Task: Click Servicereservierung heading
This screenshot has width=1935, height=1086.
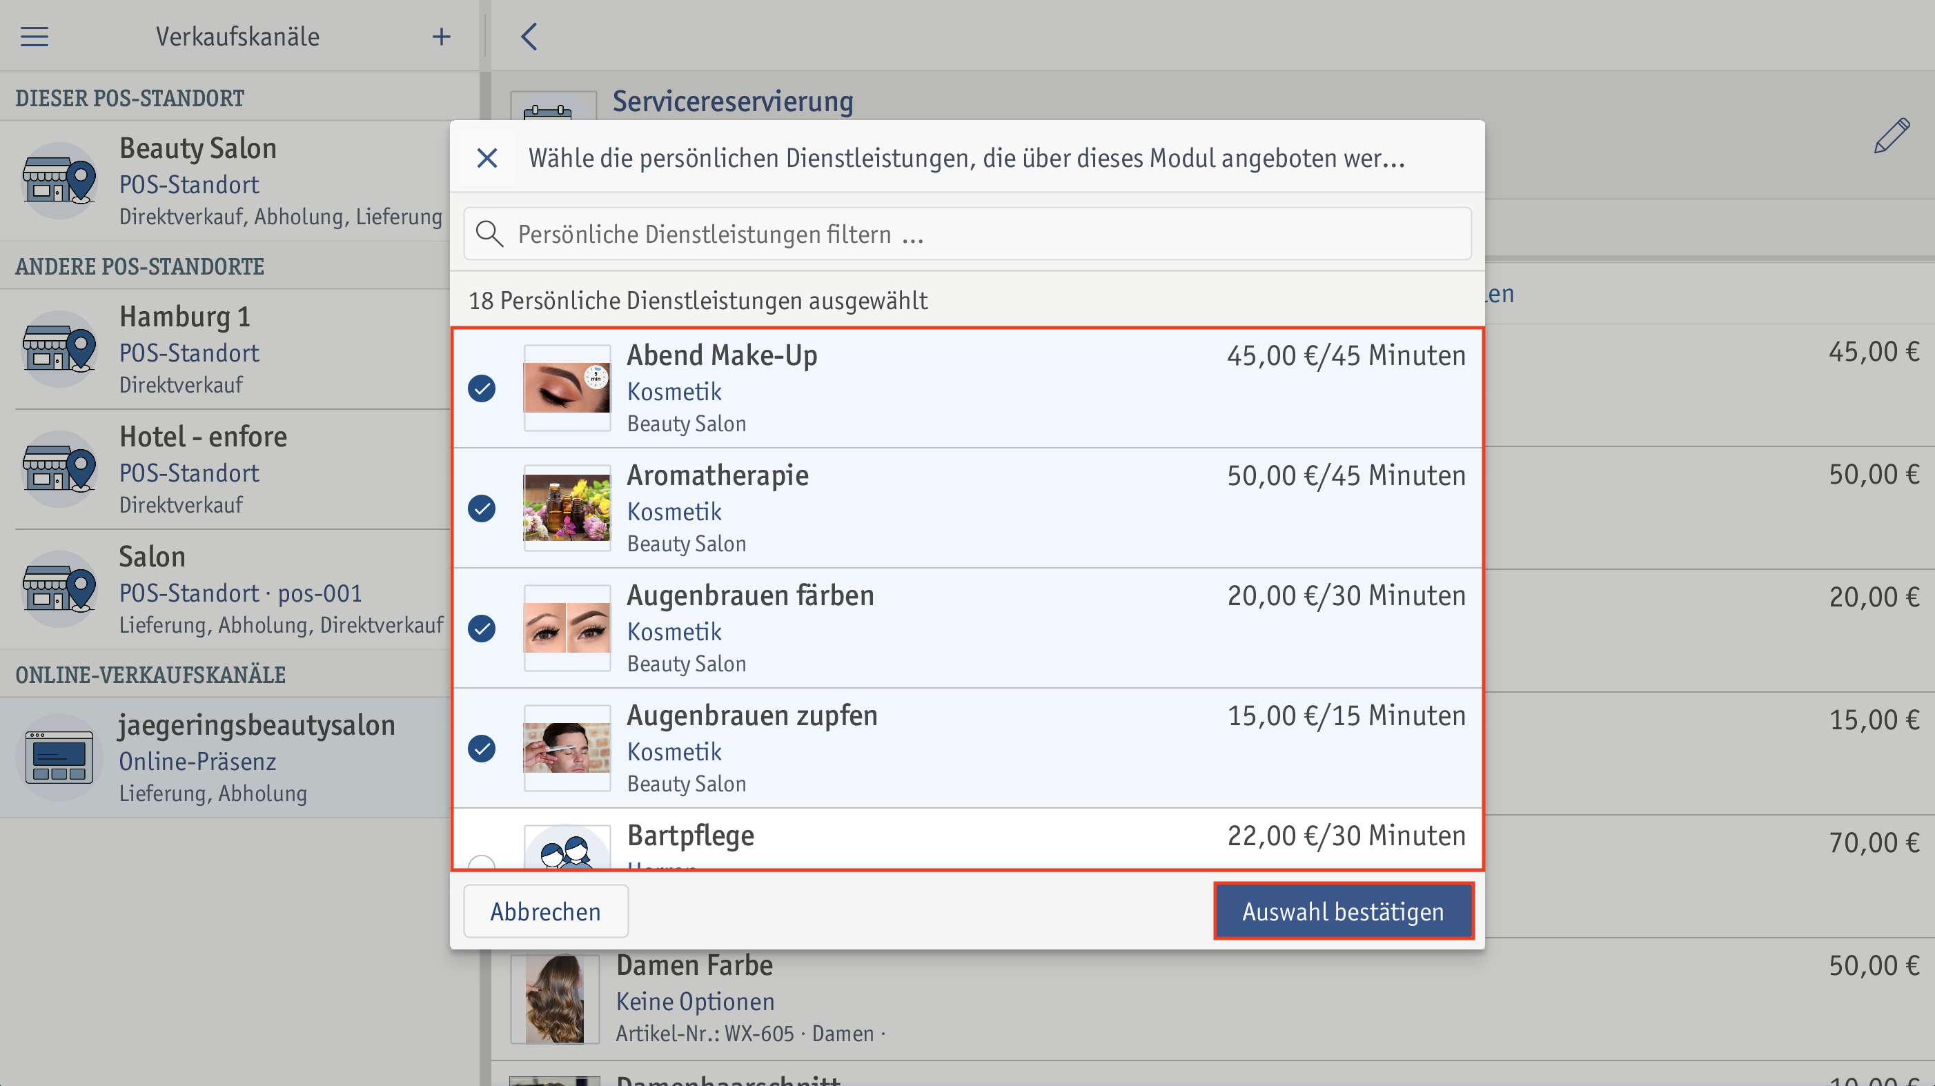Action: click(733, 101)
